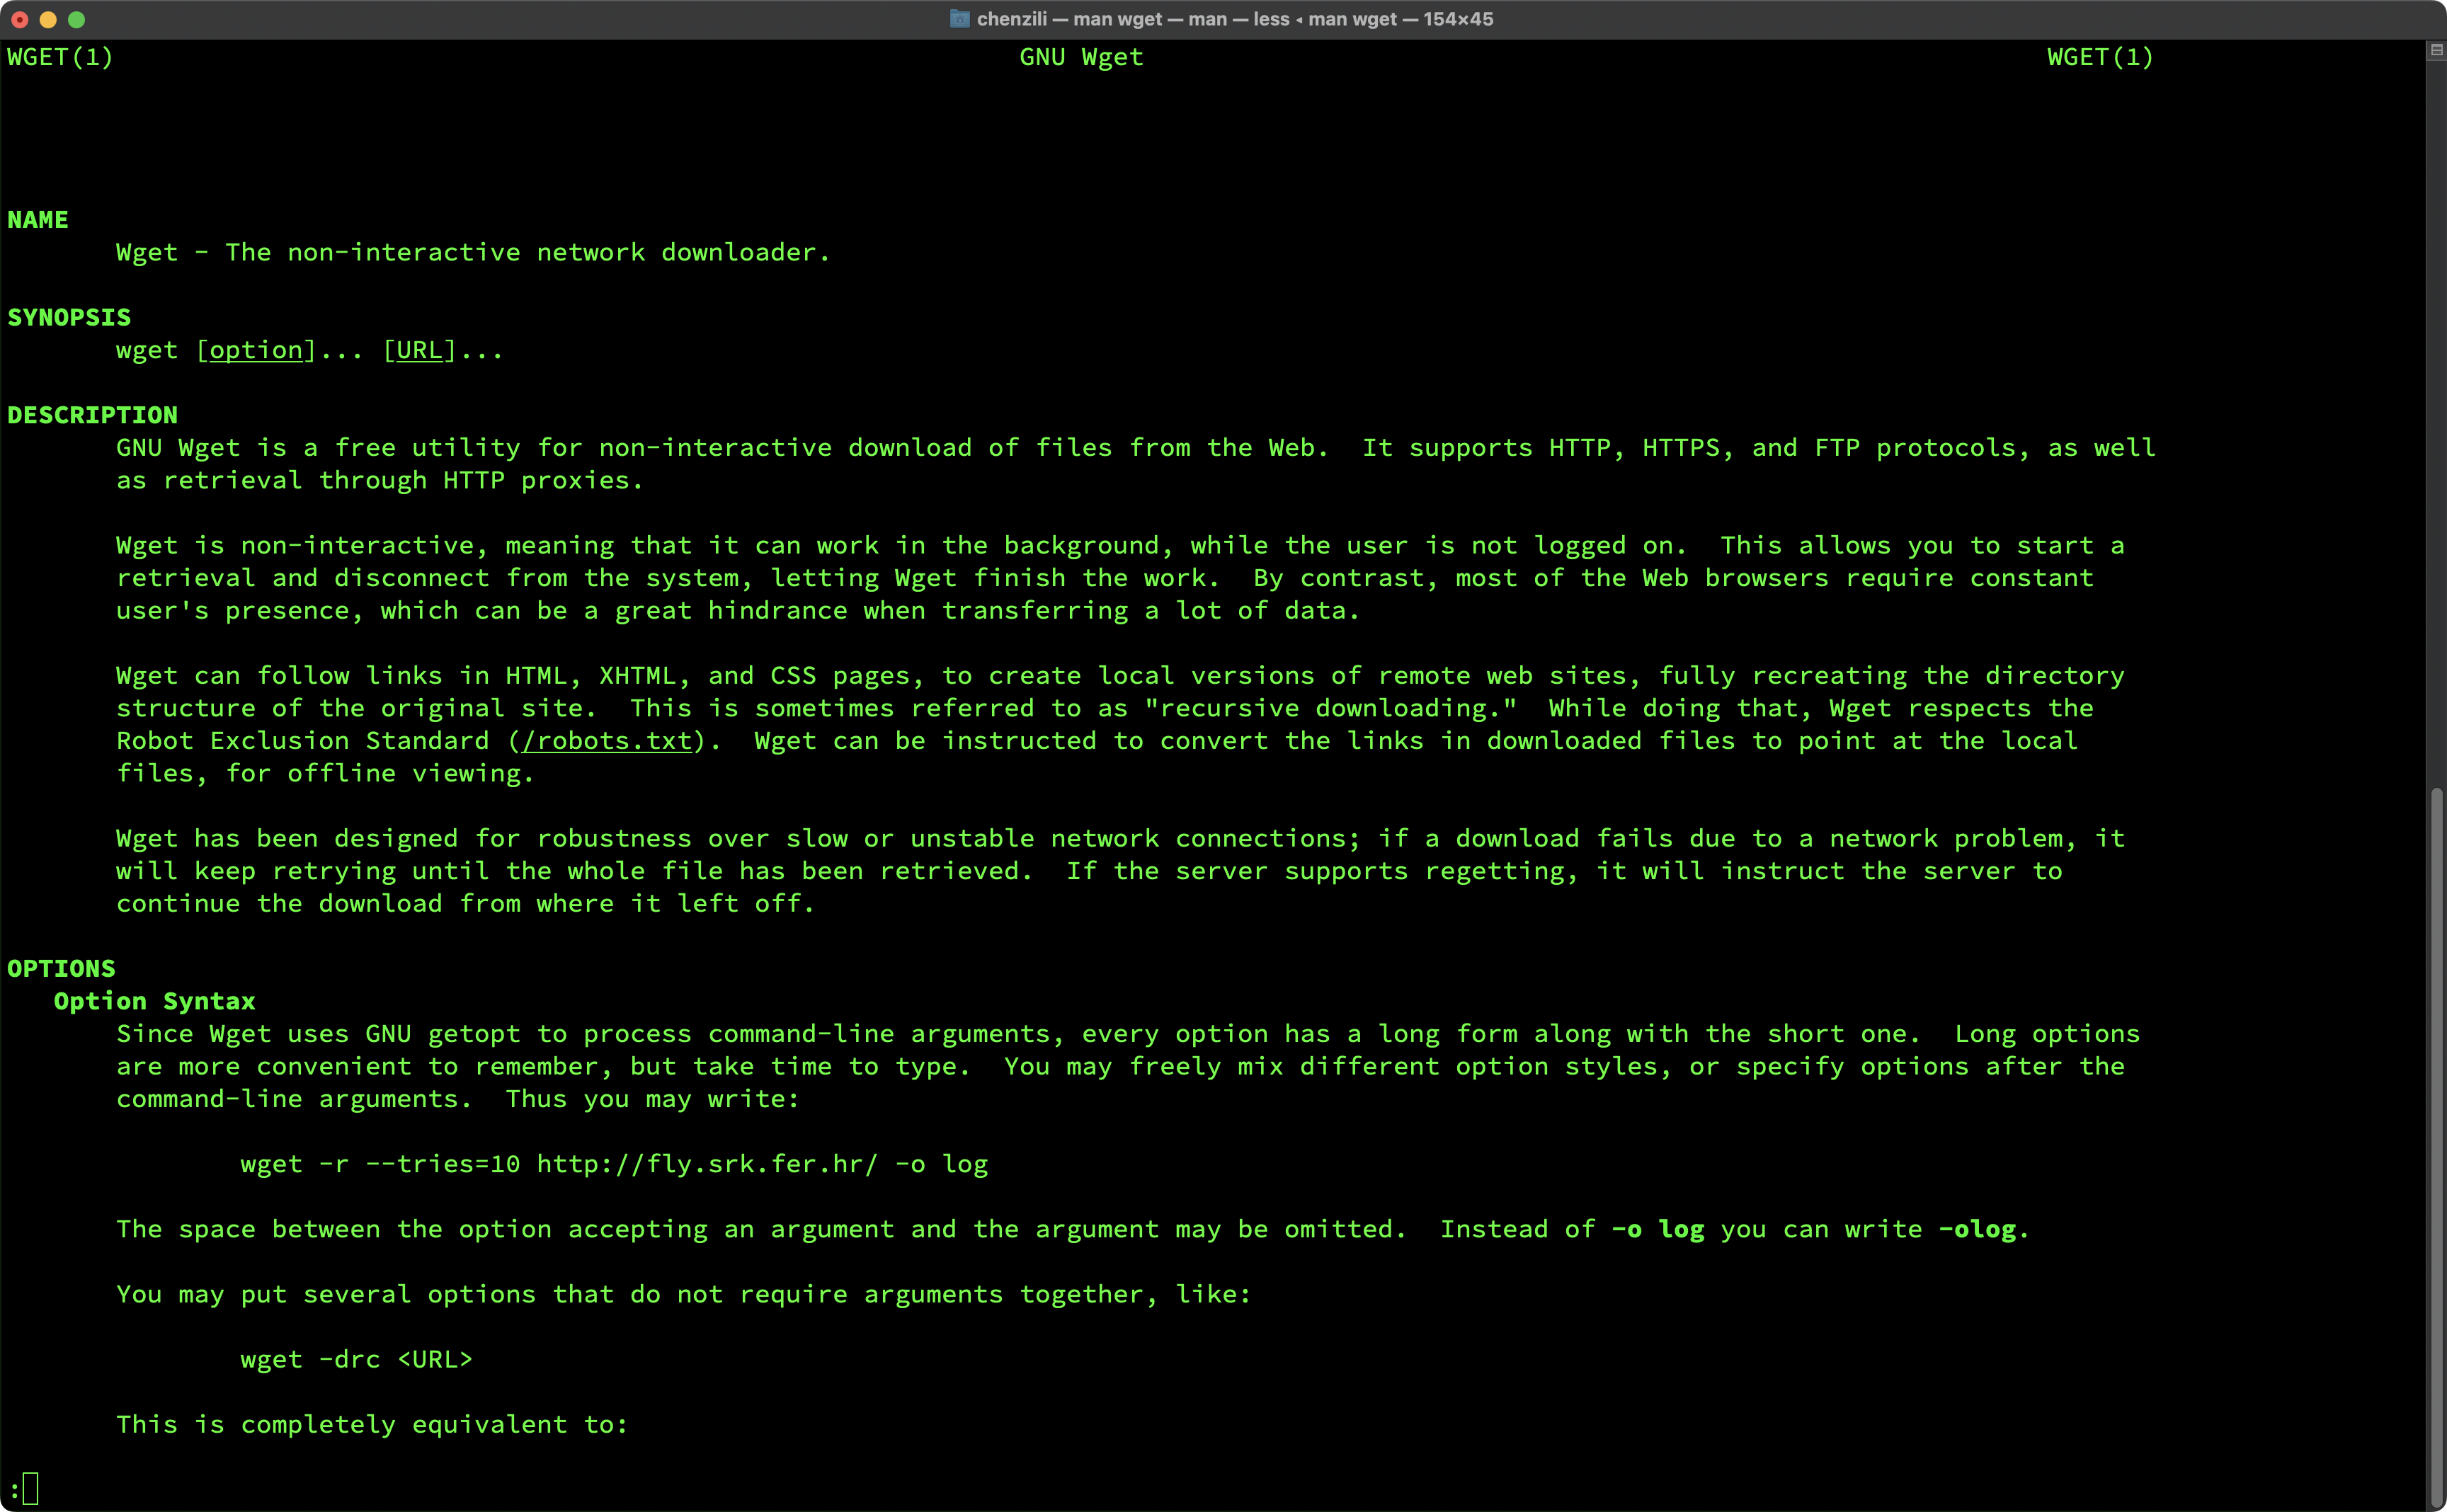Click the underlined 'option' word in synopsis
The image size is (2447, 1512).
pyautogui.click(x=255, y=350)
